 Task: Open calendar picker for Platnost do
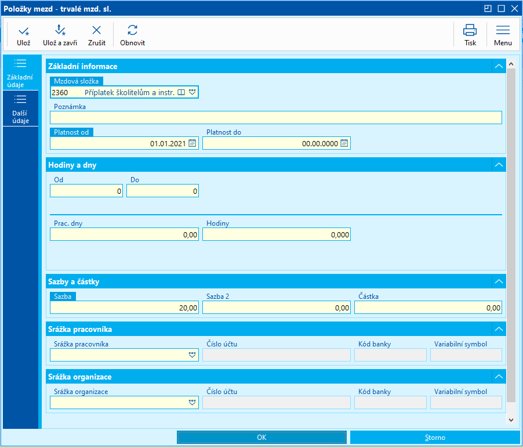click(344, 143)
